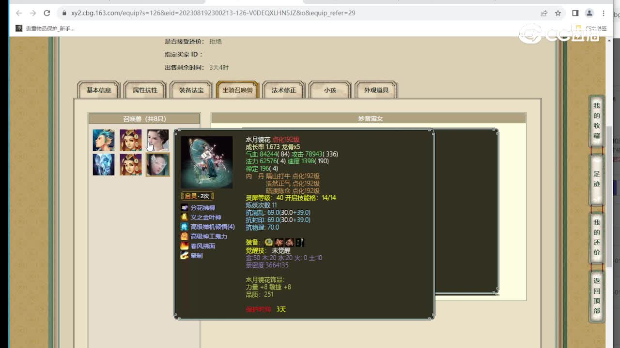Open 我的收藏 from the side panel

click(597, 121)
